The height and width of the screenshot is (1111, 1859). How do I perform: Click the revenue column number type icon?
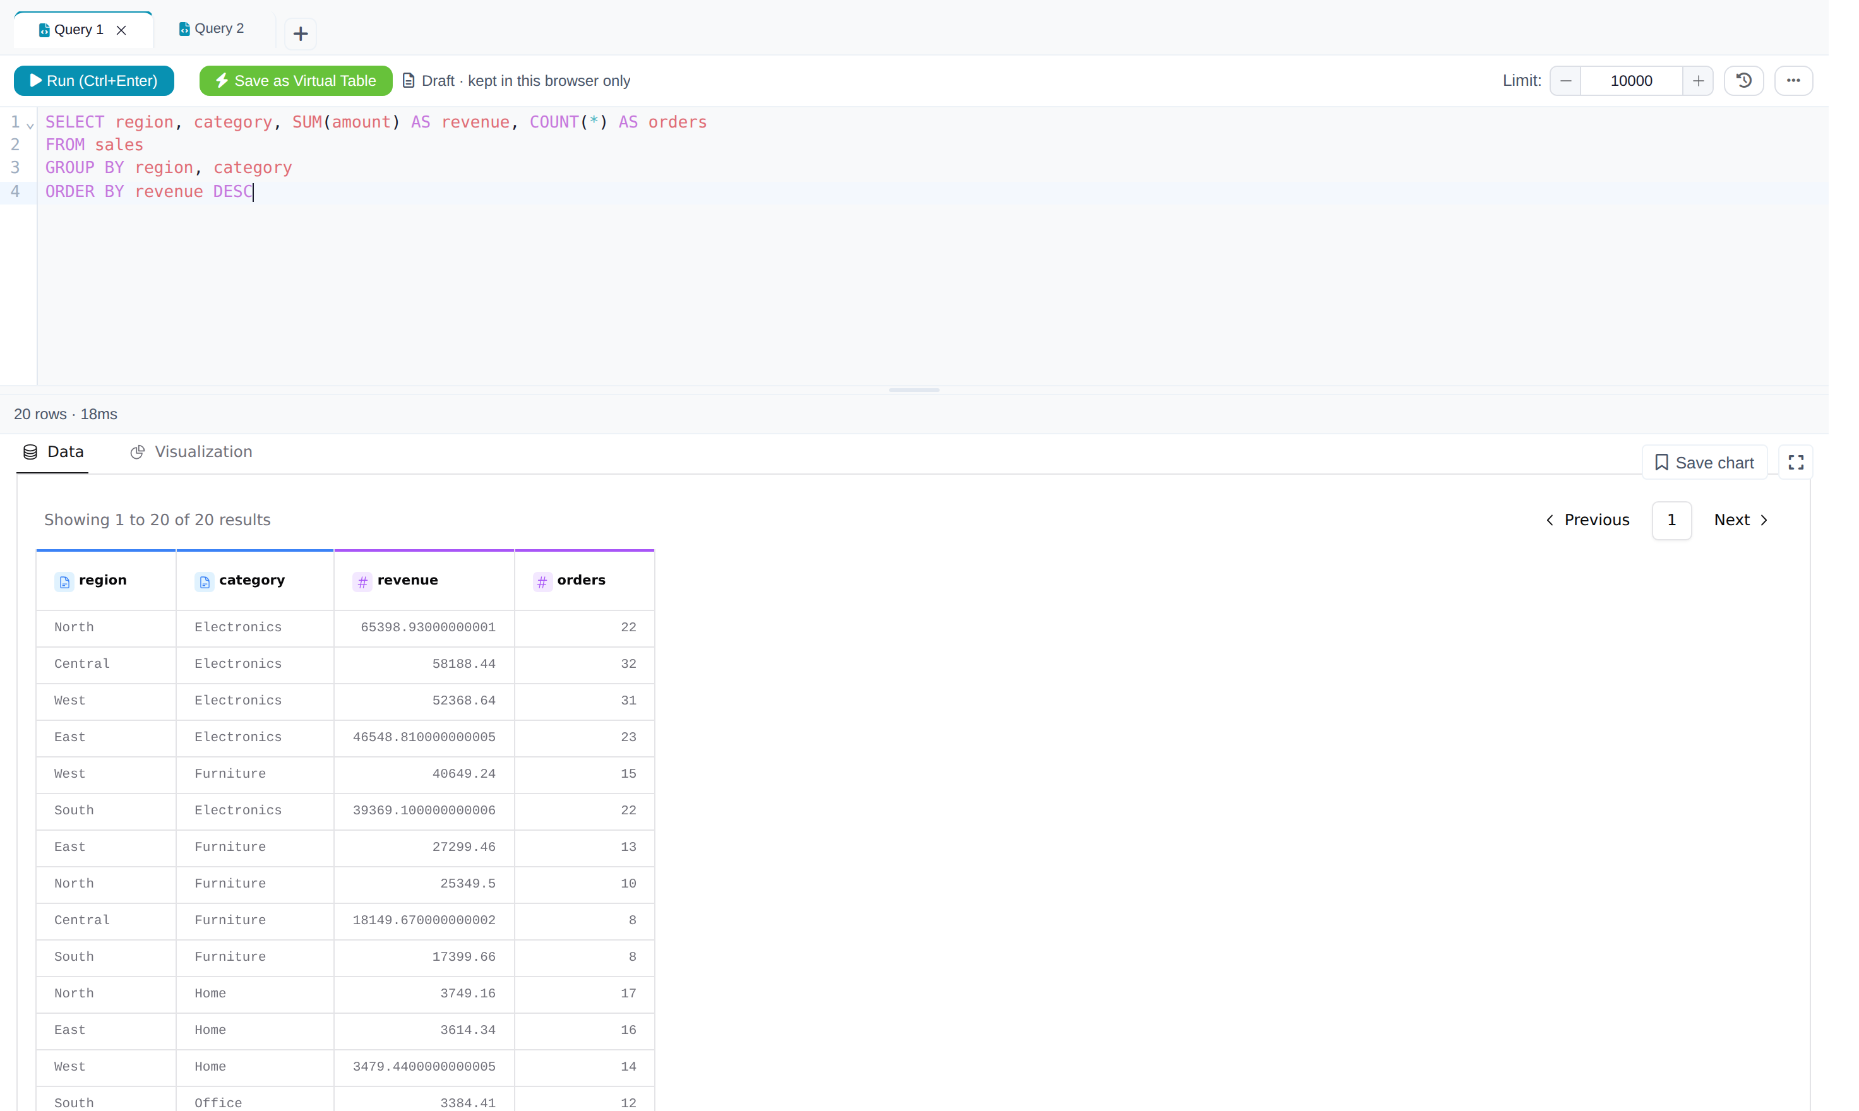point(362,582)
